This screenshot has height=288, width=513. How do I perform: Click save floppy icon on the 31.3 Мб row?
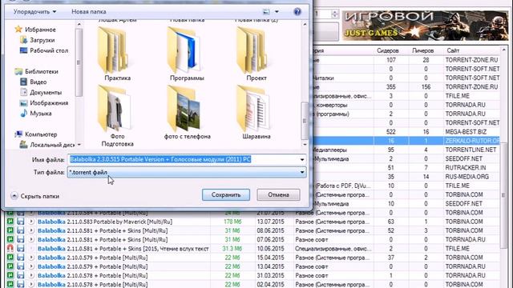pyautogui.click(x=21, y=249)
